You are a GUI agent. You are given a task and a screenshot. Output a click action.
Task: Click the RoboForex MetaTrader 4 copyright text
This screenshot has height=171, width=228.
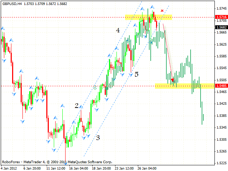click(57, 162)
